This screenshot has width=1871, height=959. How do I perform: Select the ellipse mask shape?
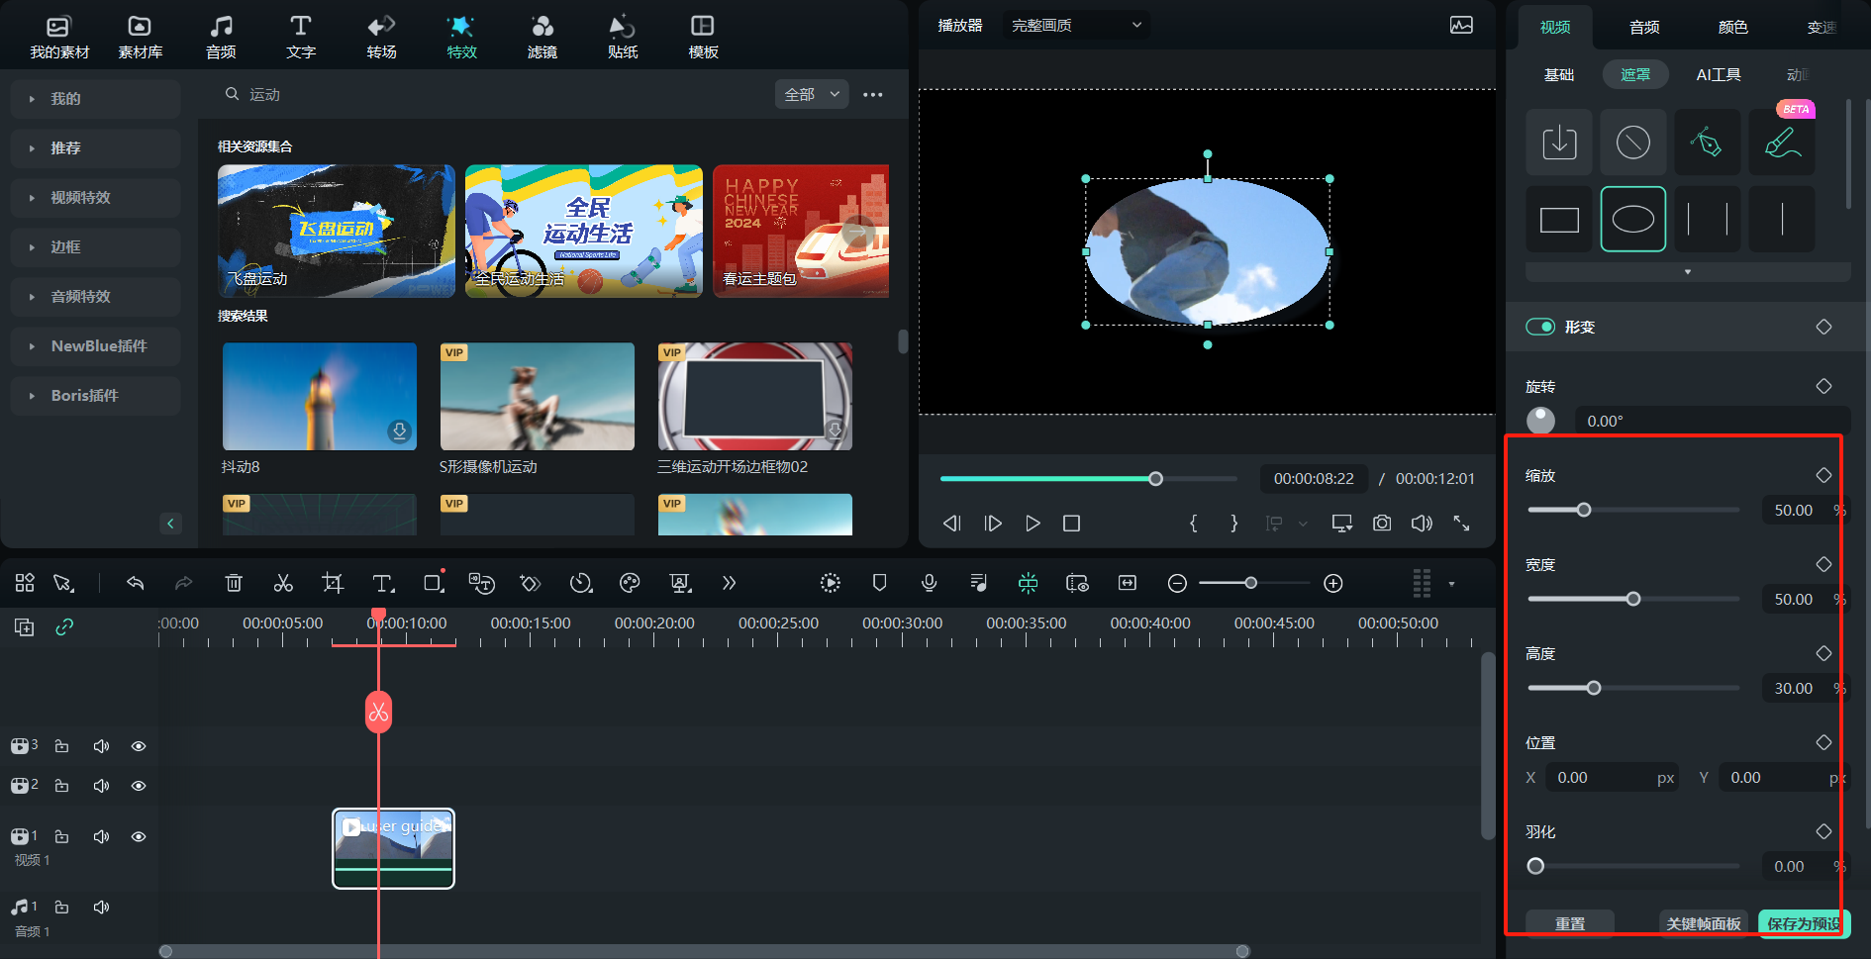[1632, 220]
